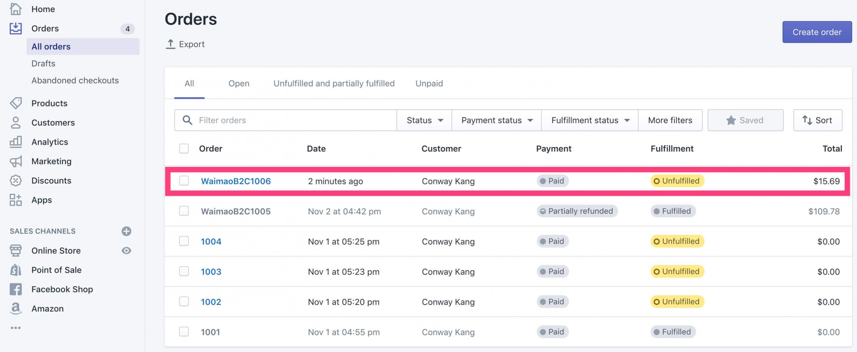Image resolution: width=857 pixels, height=352 pixels.
Task: Open order 1001
Action: [x=210, y=332]
